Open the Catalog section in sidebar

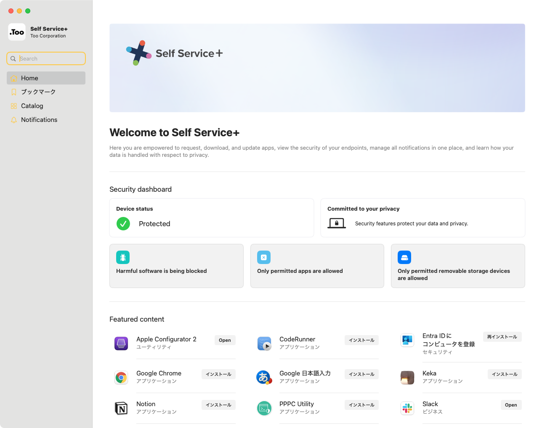tap(32, 106)
